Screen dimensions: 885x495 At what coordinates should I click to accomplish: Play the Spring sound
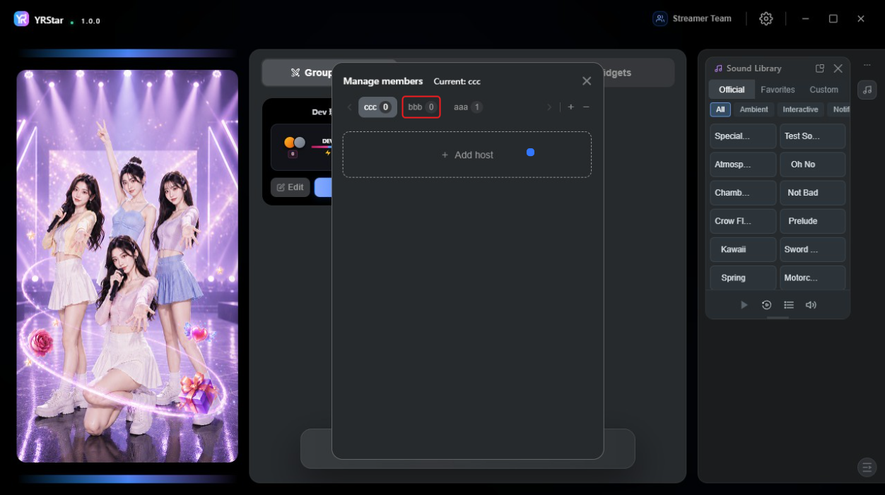pos(743,278)
